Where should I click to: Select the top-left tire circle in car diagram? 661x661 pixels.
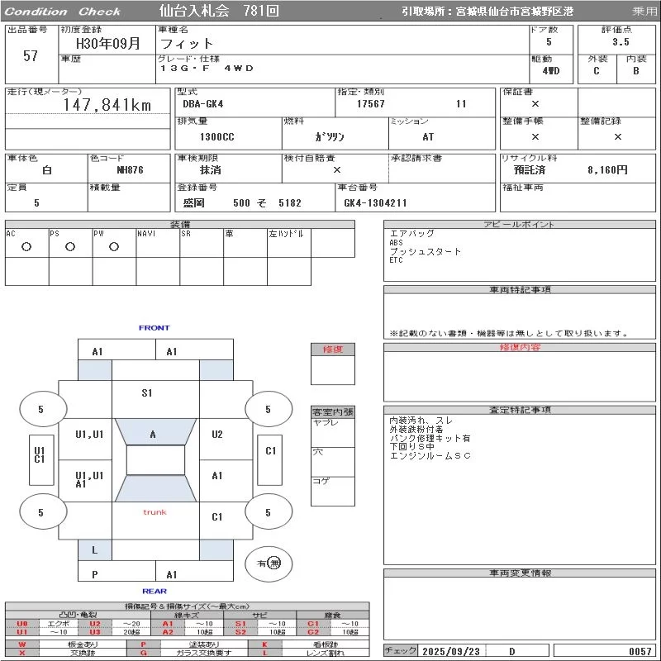(x=41, y=409)
